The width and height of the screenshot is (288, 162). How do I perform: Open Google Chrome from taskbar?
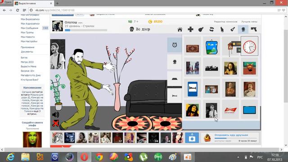99,157
